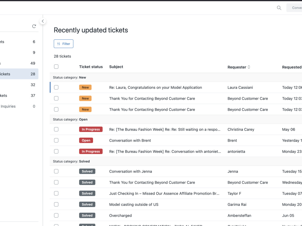302x226 pixels.
Task: Select checkbox for Conversation with Jenna
Action: tap(56, 171)
